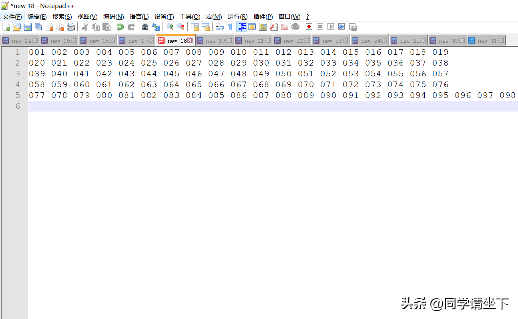Print the document using the printer icon
Viewport: 518px width, 319px height.
(71, 27)
